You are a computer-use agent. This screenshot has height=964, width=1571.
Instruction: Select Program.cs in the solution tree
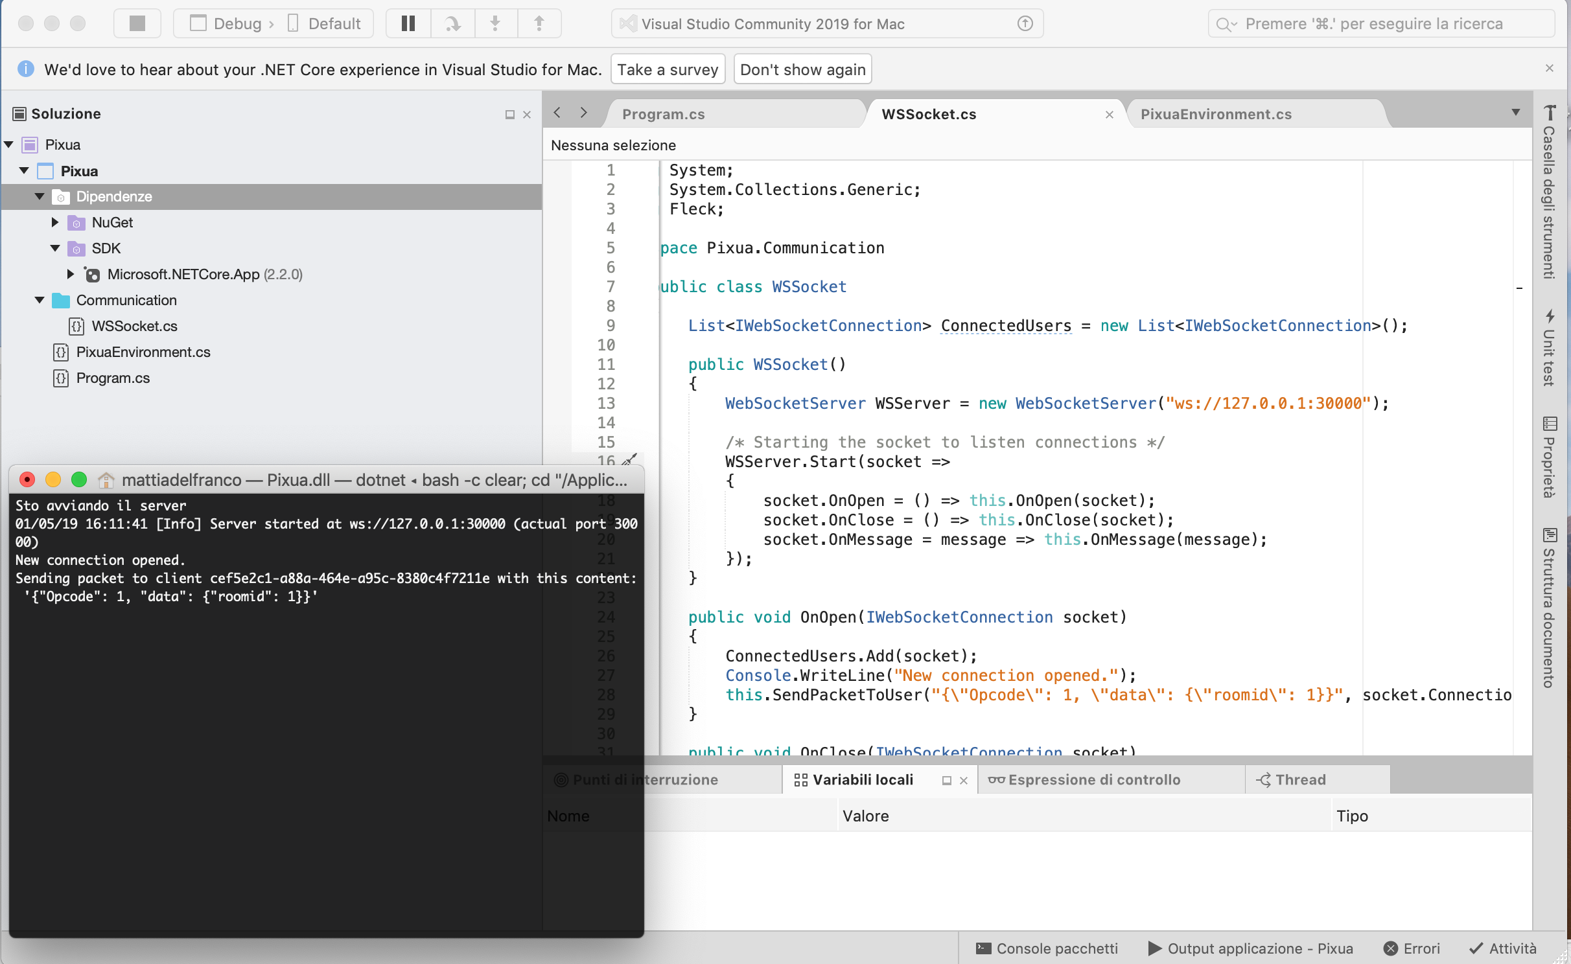tap(113, 378)
